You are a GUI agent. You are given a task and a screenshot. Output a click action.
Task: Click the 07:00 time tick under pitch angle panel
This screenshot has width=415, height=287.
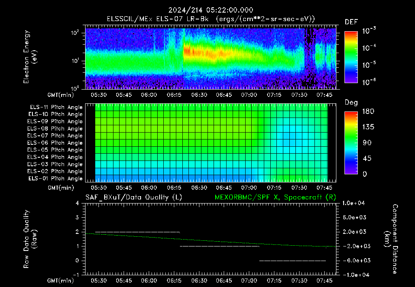tap(249, 188)
